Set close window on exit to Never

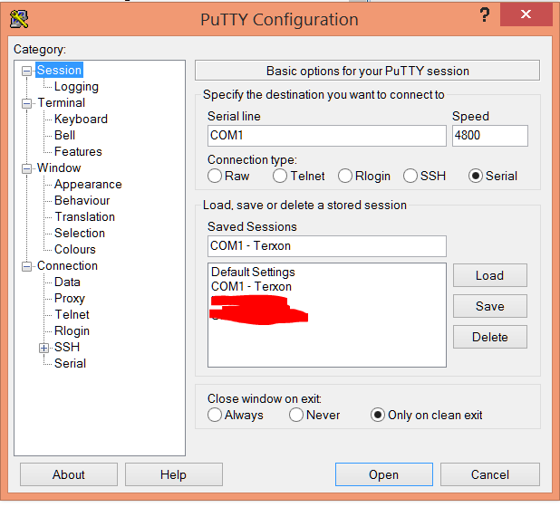[x=296, y=415]
